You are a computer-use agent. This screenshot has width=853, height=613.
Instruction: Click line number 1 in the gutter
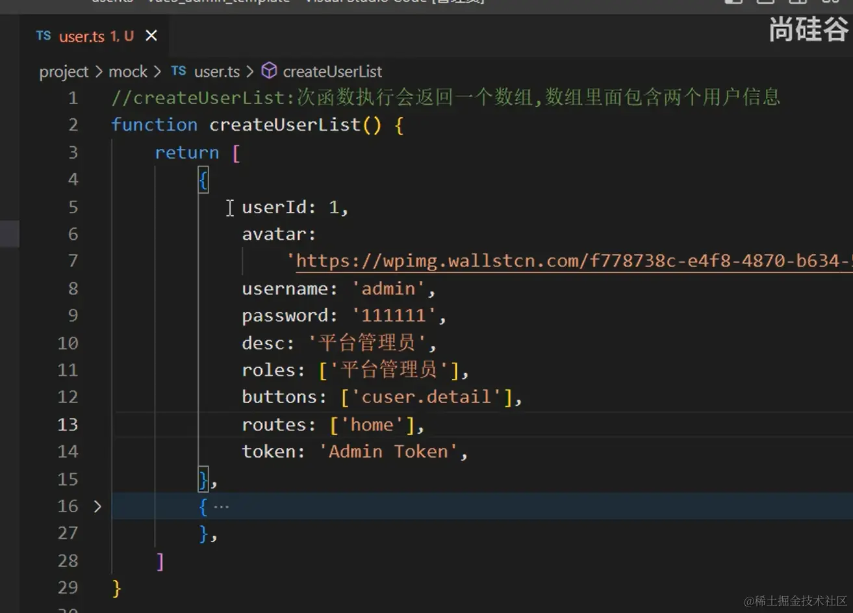73,98
